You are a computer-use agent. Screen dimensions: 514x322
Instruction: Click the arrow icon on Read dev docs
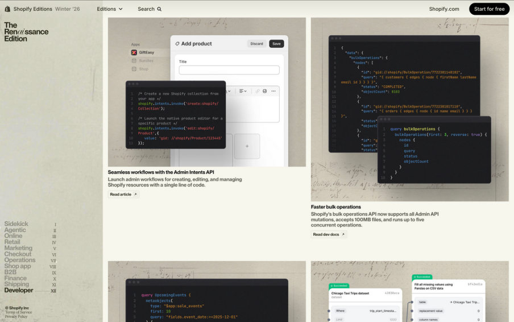(343, 234)
